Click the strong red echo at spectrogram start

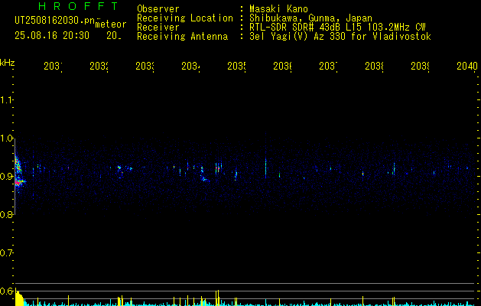click(19, 182)
